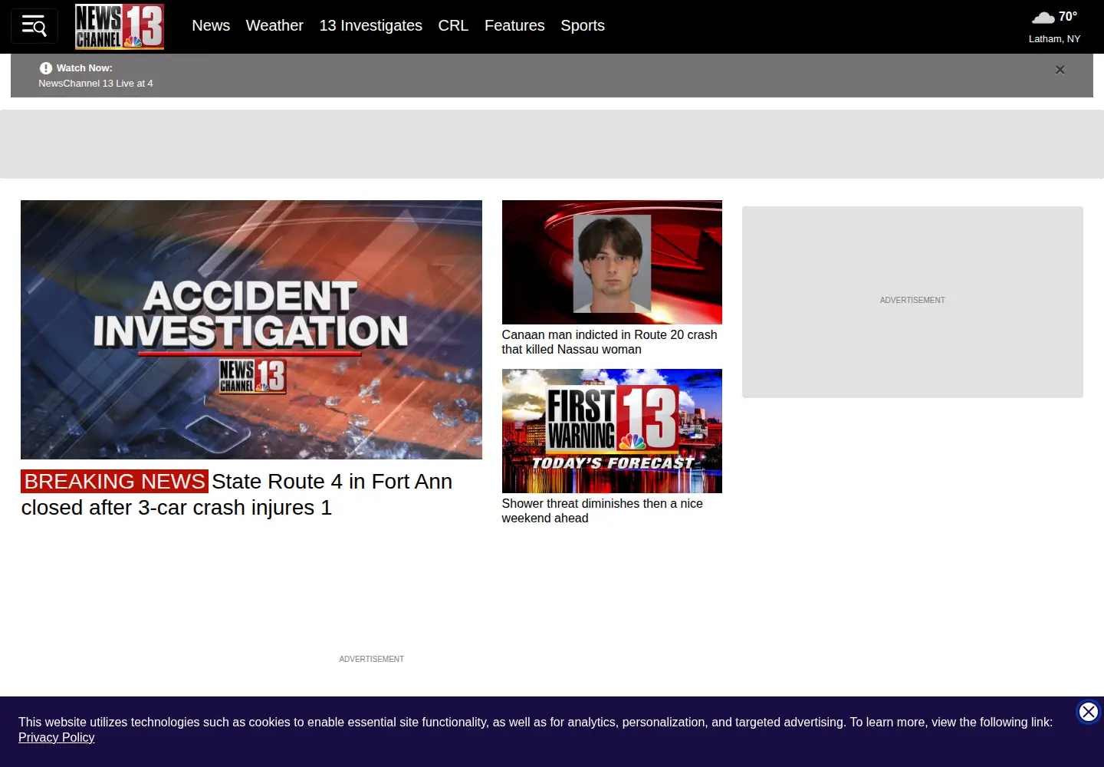Viewport: 1104px width, 767px height.
Task: Open Canaan man indicted Route 20 story
Action: (x=609, y=342)
